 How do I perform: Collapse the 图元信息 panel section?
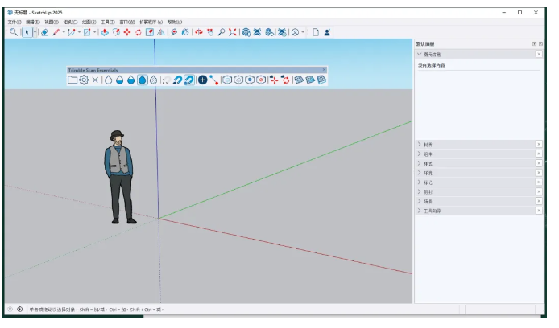420,54
